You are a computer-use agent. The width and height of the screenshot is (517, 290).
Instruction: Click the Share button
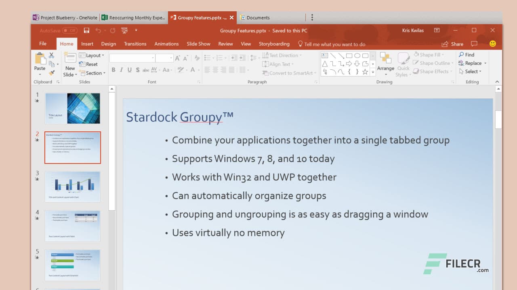click(x=452, y=43)
